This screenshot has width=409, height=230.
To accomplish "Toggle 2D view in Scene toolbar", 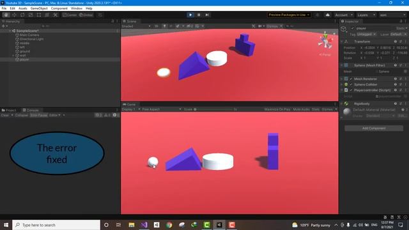I will point(157,26).
